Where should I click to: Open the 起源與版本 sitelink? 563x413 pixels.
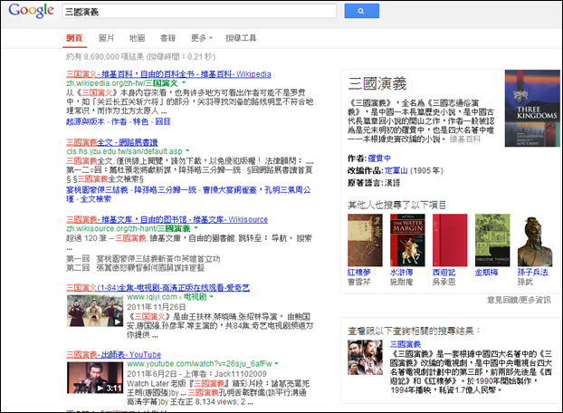tap(85, 121)
